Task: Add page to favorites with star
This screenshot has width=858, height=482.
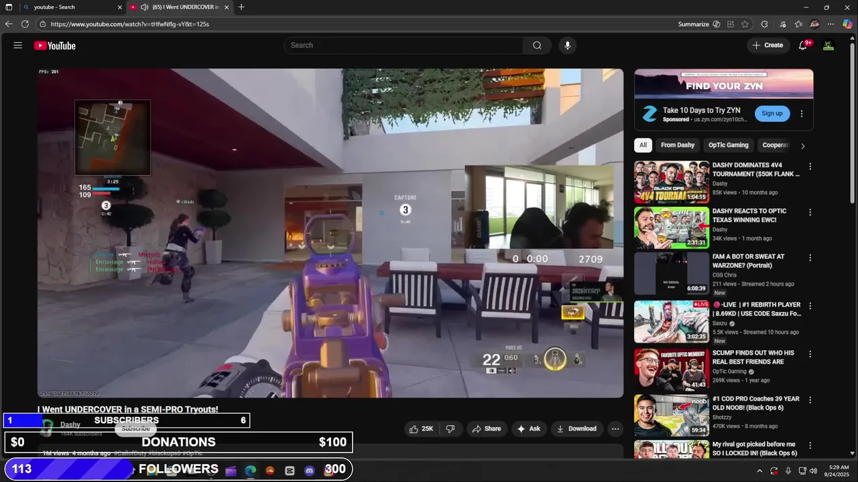Action: [745, 24]
